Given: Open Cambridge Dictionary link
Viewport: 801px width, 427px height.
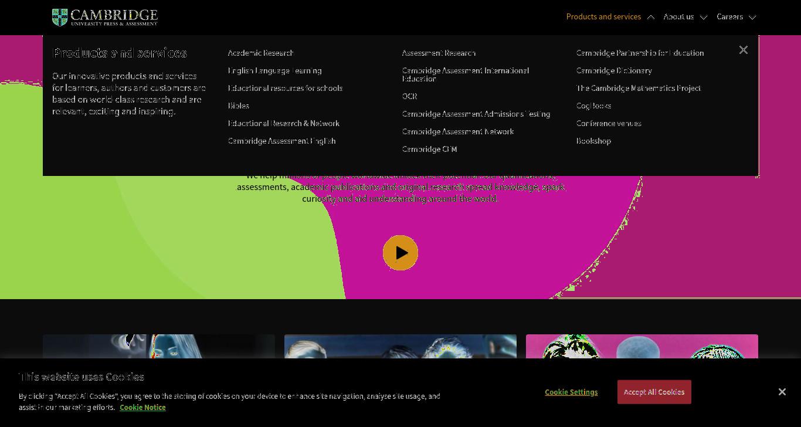Looking at the screenshot, I should point(614,70).
